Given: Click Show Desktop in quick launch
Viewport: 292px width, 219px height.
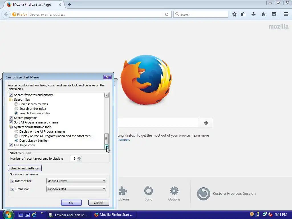Looking at the screenshot, I should pos(21,215).
